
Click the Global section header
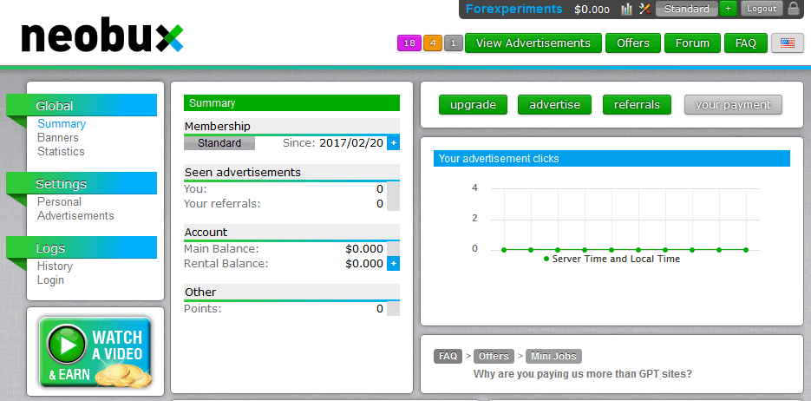82,105
